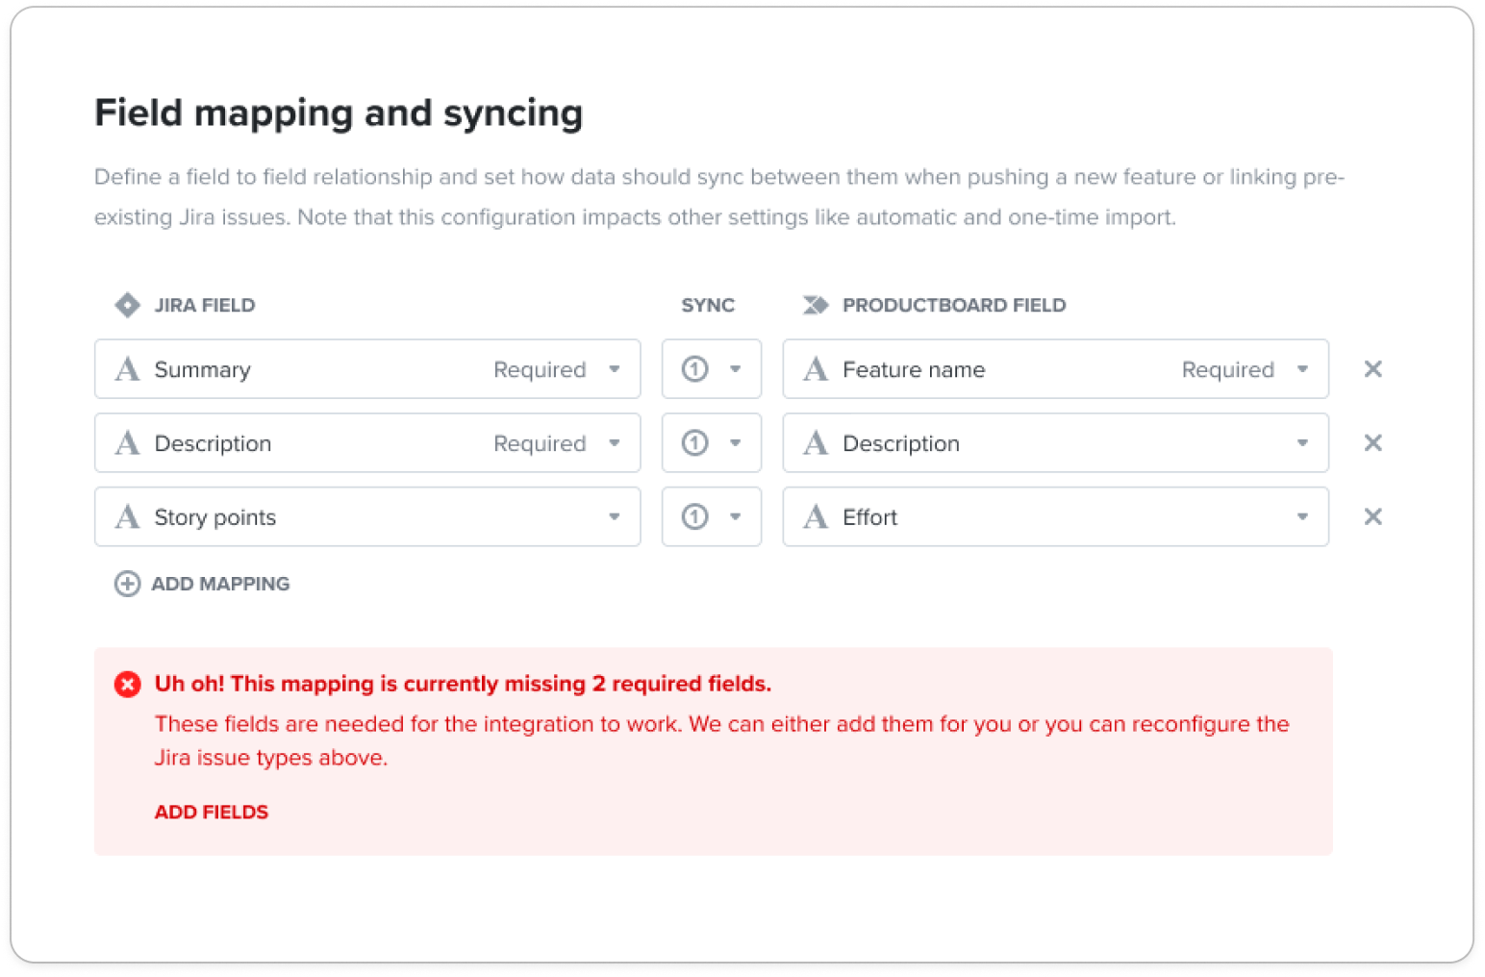Expand the Story points field selector
Screen dimensions: 1485x977
367,517
